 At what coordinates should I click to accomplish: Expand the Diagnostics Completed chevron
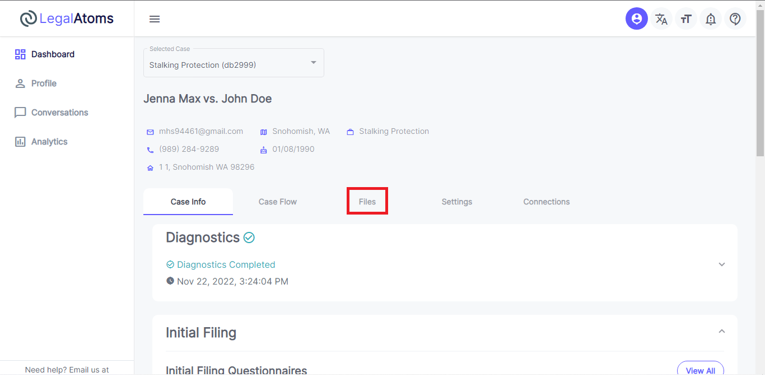(722, 264)
